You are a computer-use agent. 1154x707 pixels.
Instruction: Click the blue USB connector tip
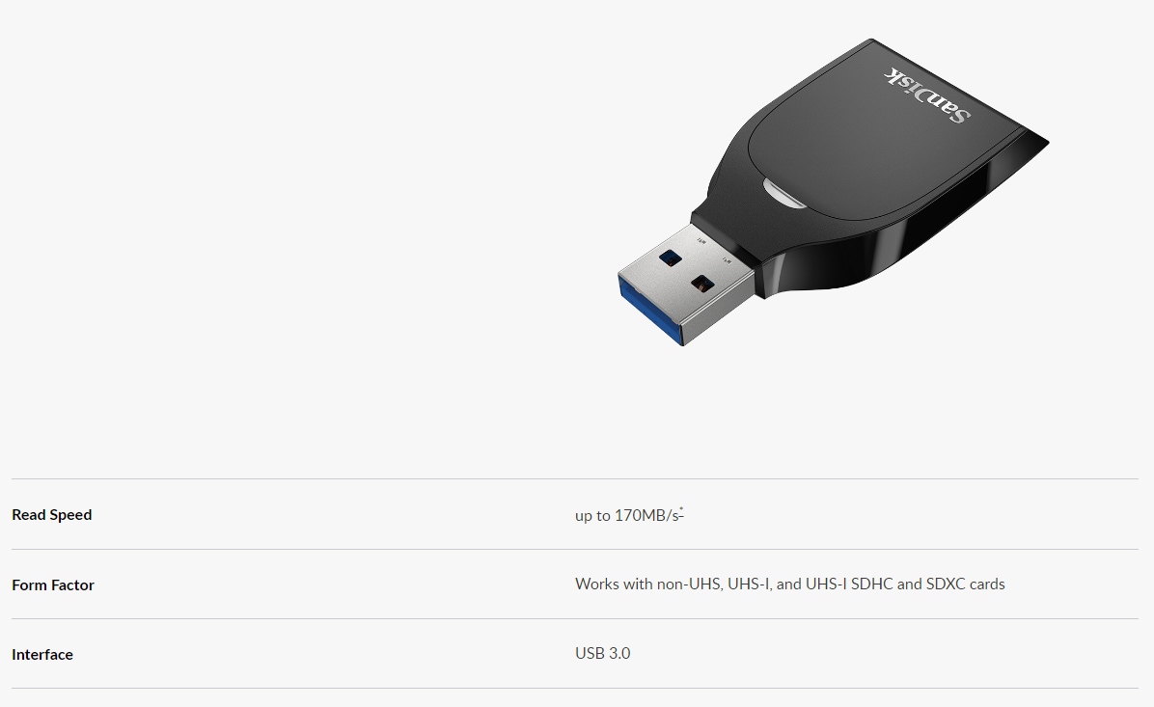[x=650, y=313]
